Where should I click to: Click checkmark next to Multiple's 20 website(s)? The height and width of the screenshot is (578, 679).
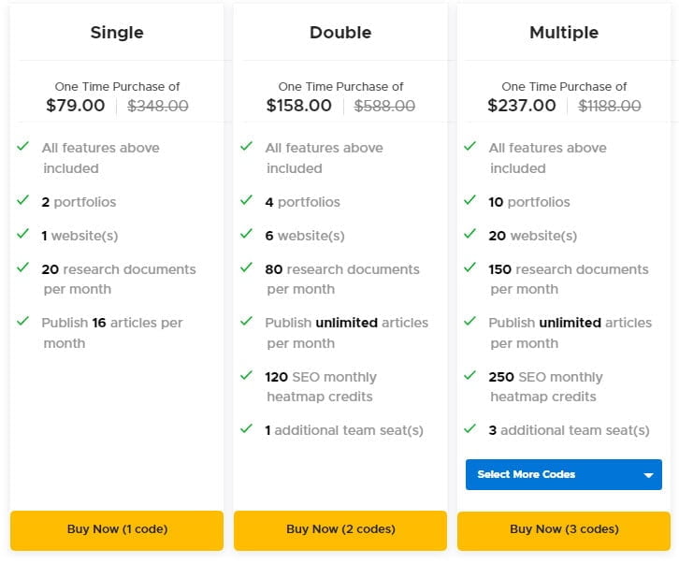coord(470,234)
